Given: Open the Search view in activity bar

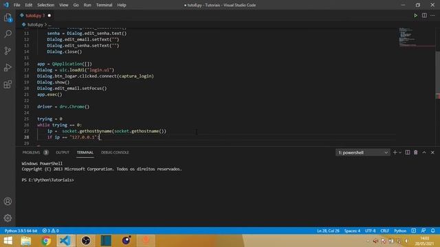Looking at the screenshot, I should coord(8,34).
